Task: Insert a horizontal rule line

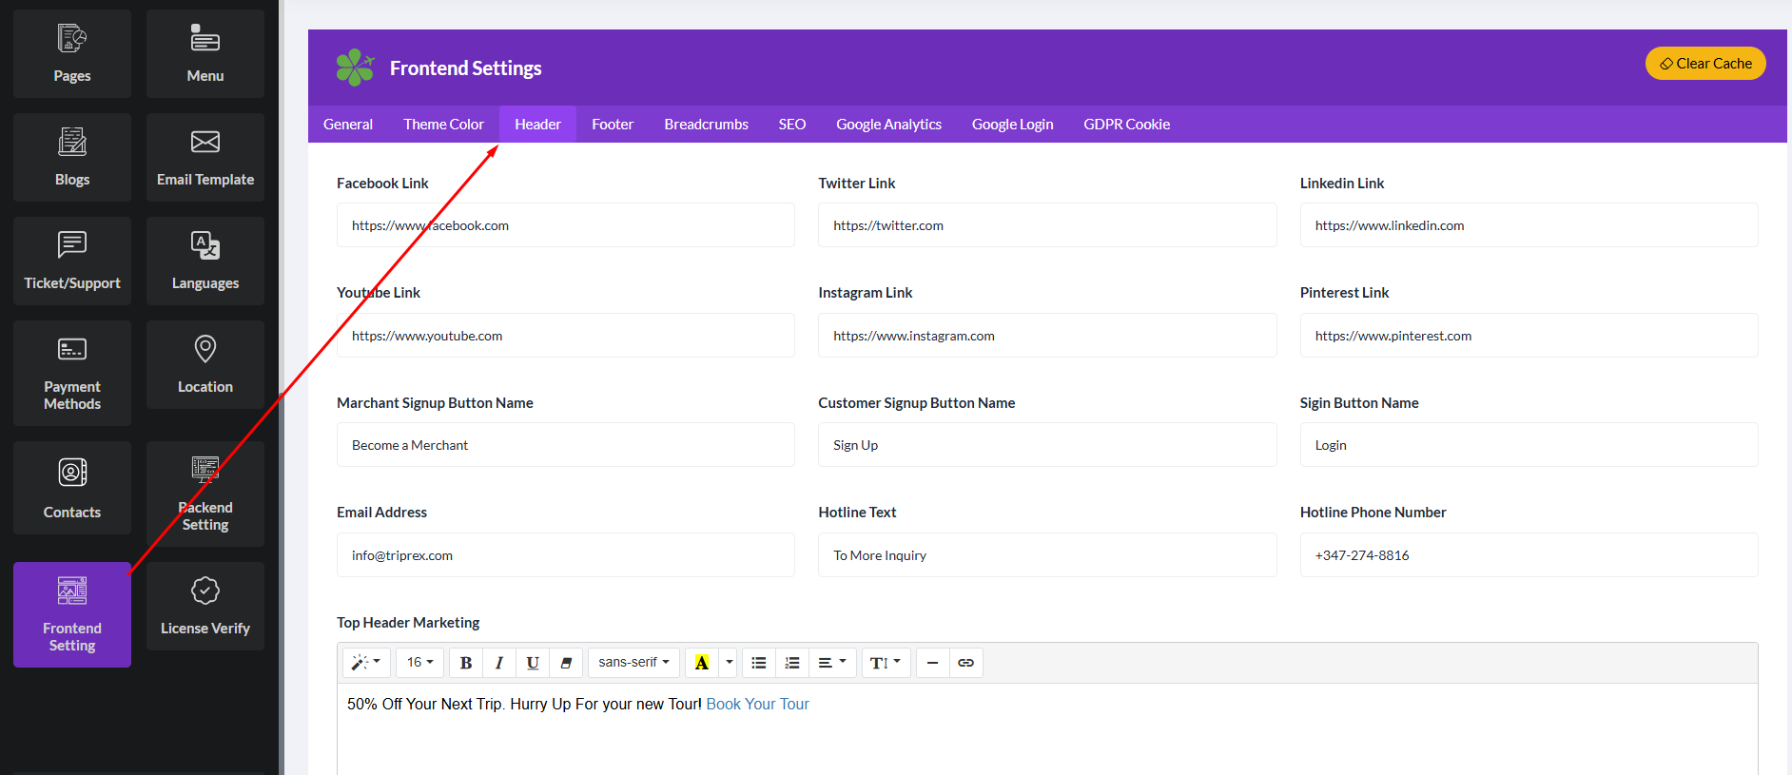Action: click(x=932, y=663)
